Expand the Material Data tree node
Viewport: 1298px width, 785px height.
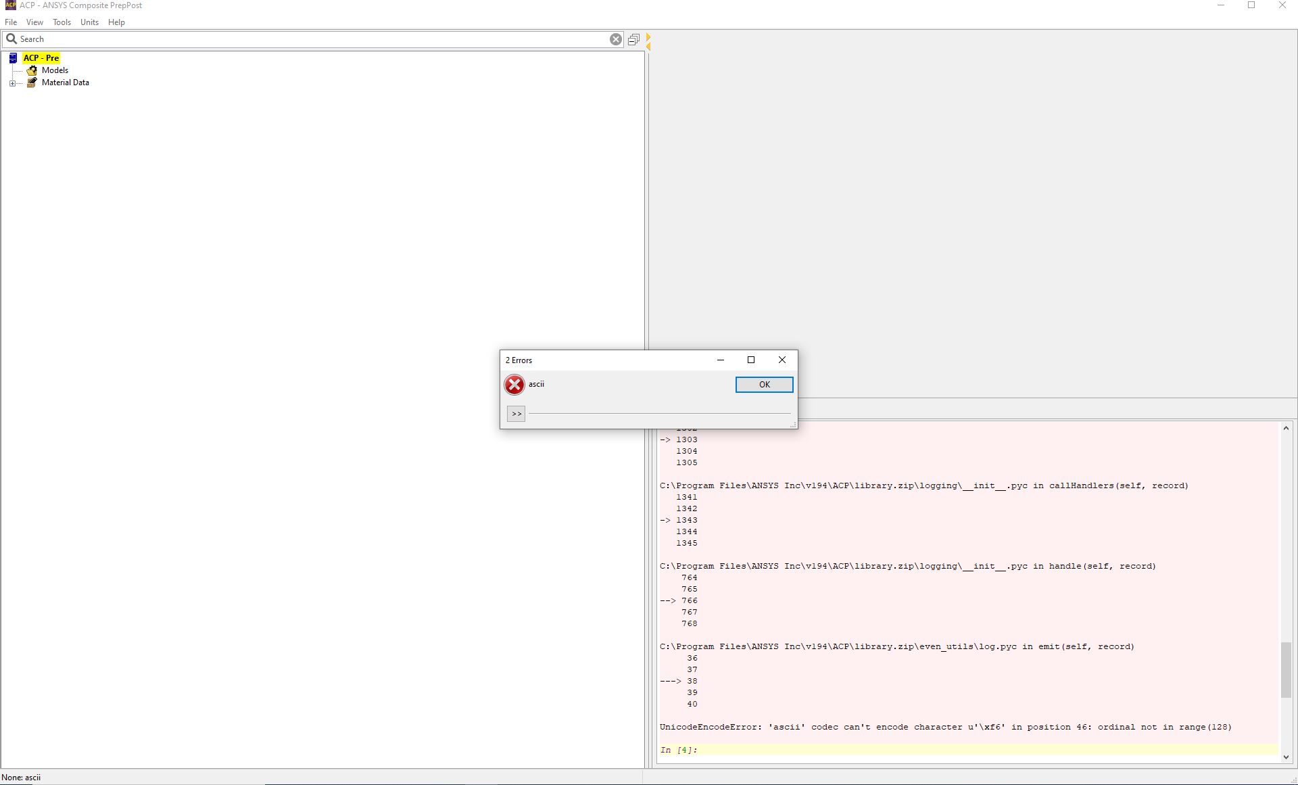12,83
